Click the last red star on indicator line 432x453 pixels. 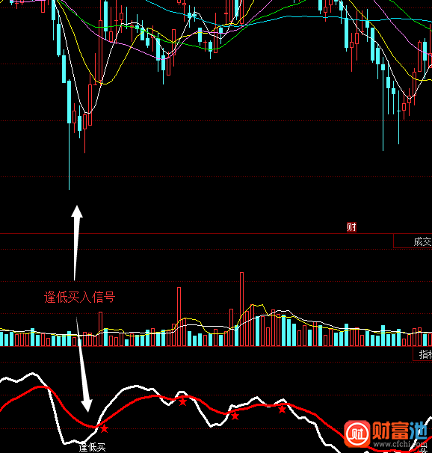coord(282,409)
